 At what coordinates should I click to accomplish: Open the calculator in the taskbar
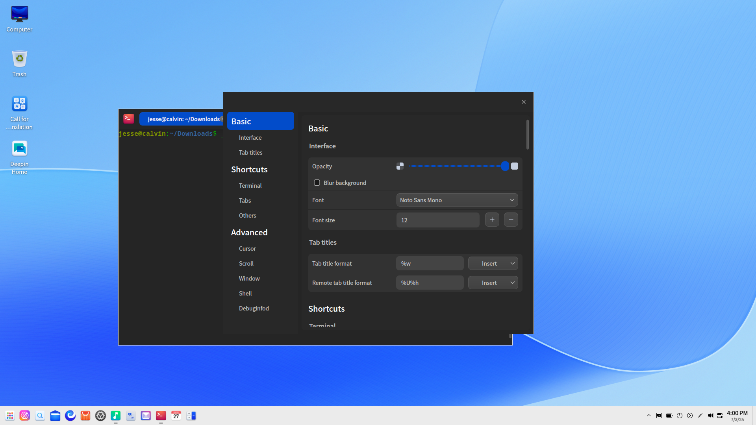[191, 416]
